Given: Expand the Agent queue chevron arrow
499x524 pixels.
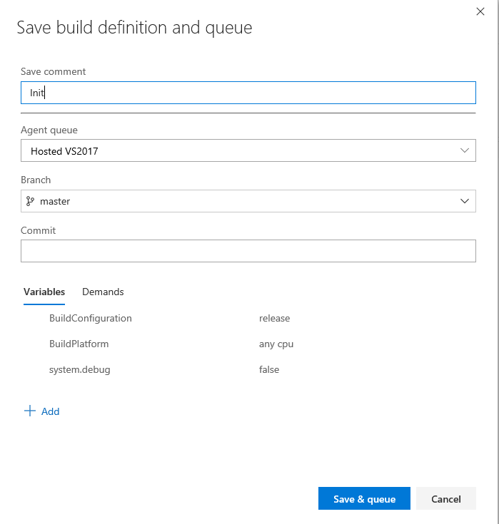Looking at the screenshot, I should (465, 150).
